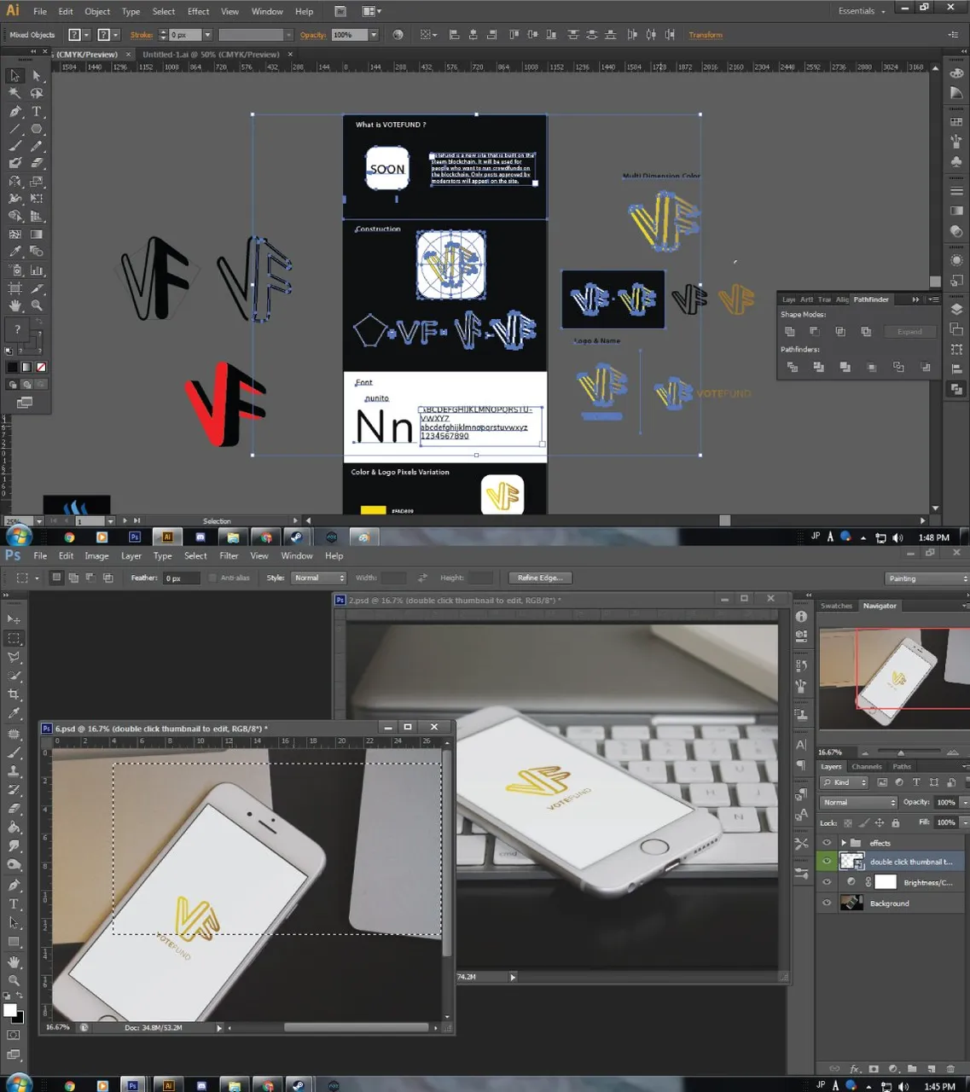Open the layer filter Kind dropdown
The height and width of the screenshot is (1092, 970).
(x=845, y=782)
